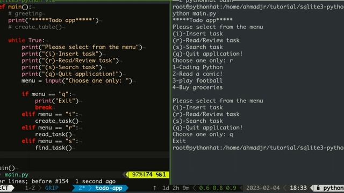Click the '3-play football' task row
344x193 pixels.
click(x=197, y=81)
